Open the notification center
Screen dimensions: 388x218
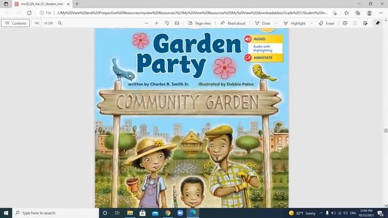pos(381,213)
